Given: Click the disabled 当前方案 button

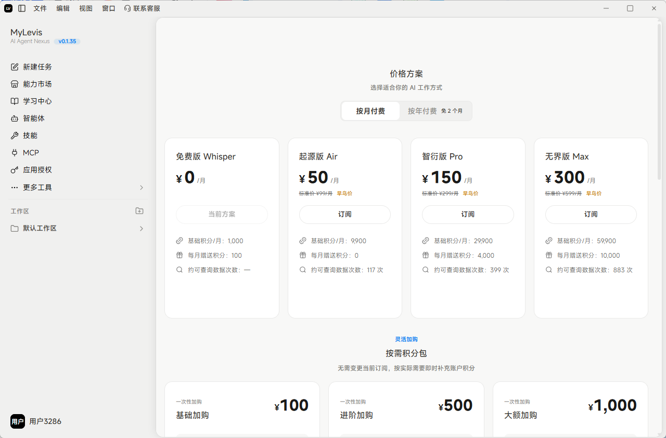Looking at the screenshot, I should tap(222, 214).
